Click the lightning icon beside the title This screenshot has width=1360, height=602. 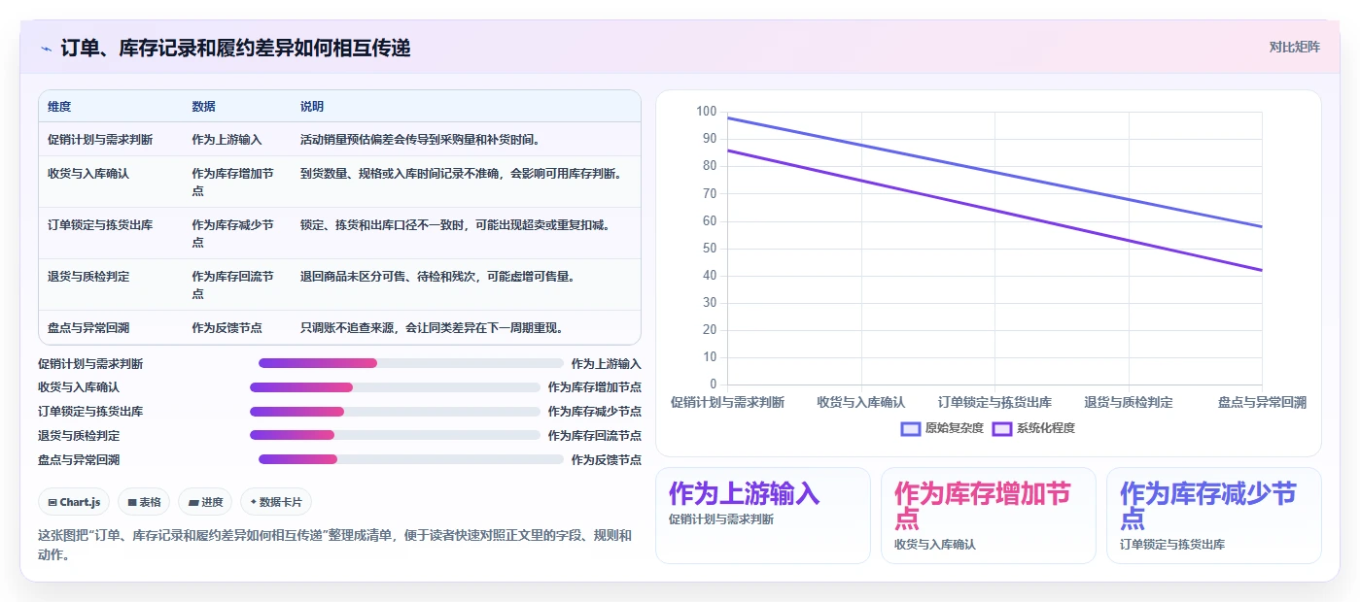click(46, 49)
